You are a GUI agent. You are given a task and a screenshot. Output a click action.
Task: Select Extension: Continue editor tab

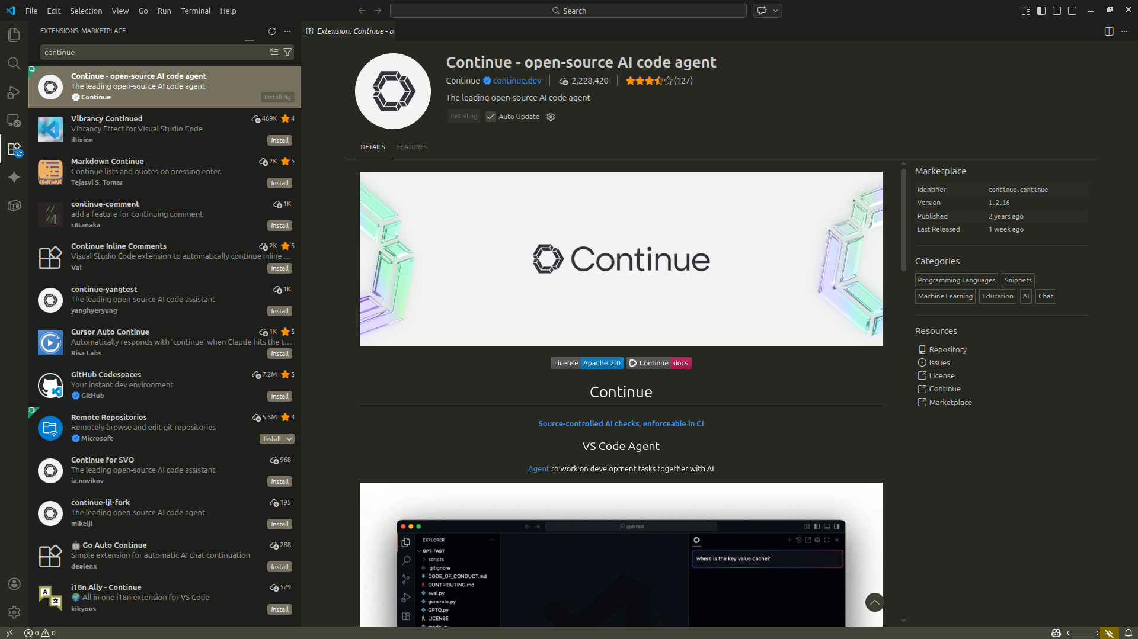click(350, 31)
